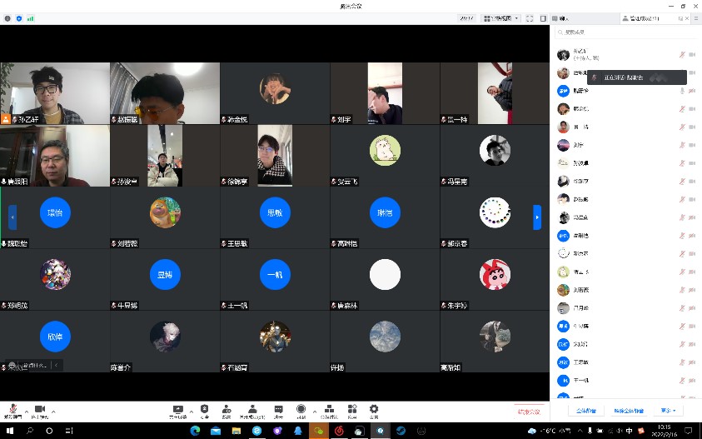Go to next page of video grid

point(537,217)
